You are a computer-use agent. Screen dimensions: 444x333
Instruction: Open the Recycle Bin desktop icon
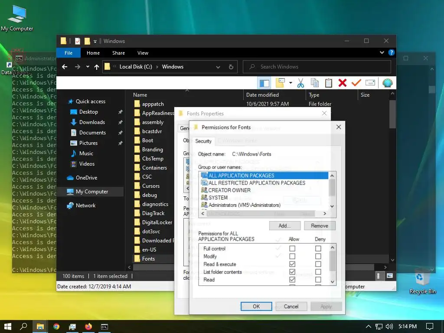pos(422,281)
